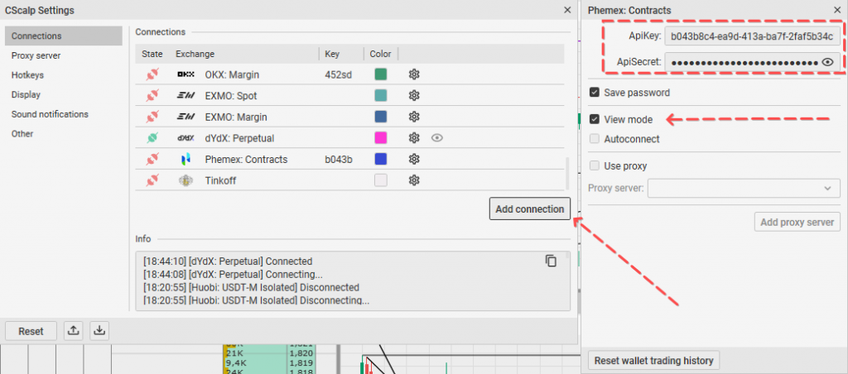The image size is (848, 374).
Task: Click log line "[dYdX: Perpetual] Connecting..."
Action: (256, 274)
